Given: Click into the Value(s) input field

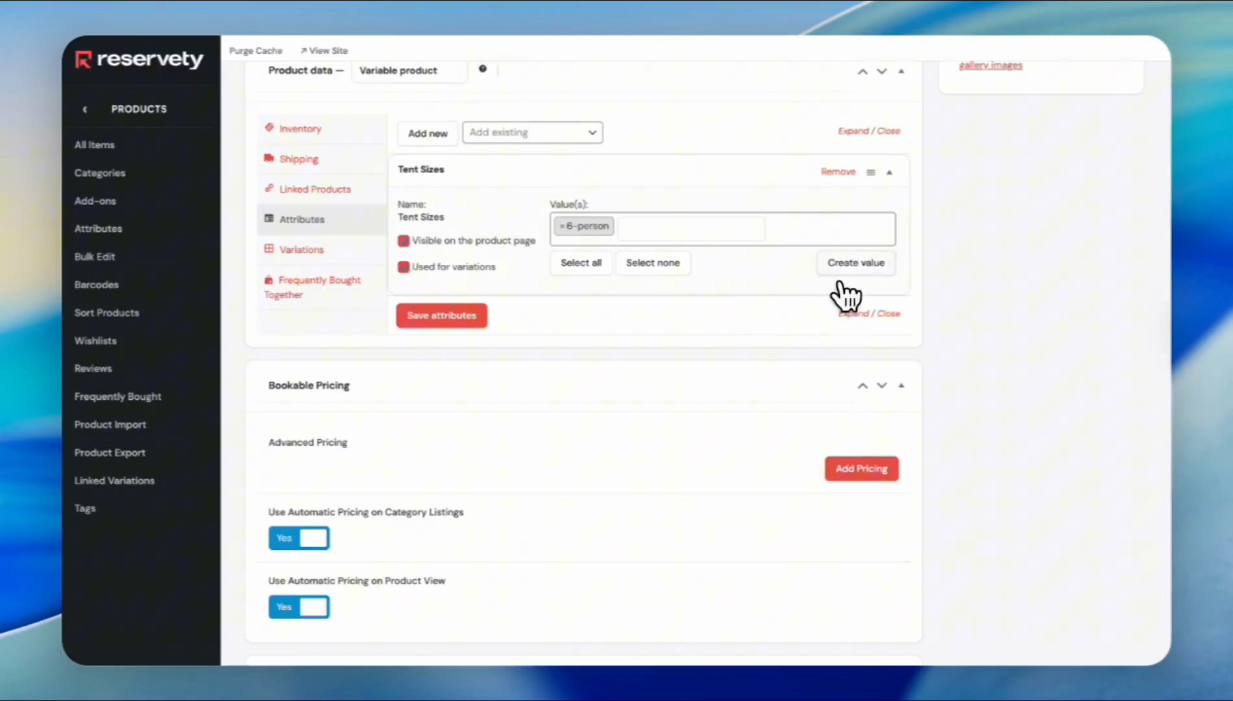Looking at the screenshot, I should pos(691,229).
